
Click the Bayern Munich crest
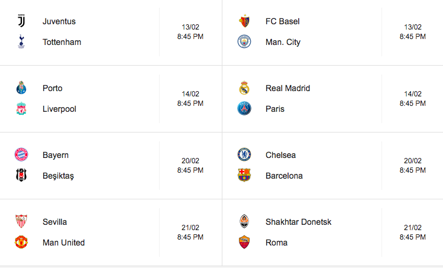click(21, 154)
